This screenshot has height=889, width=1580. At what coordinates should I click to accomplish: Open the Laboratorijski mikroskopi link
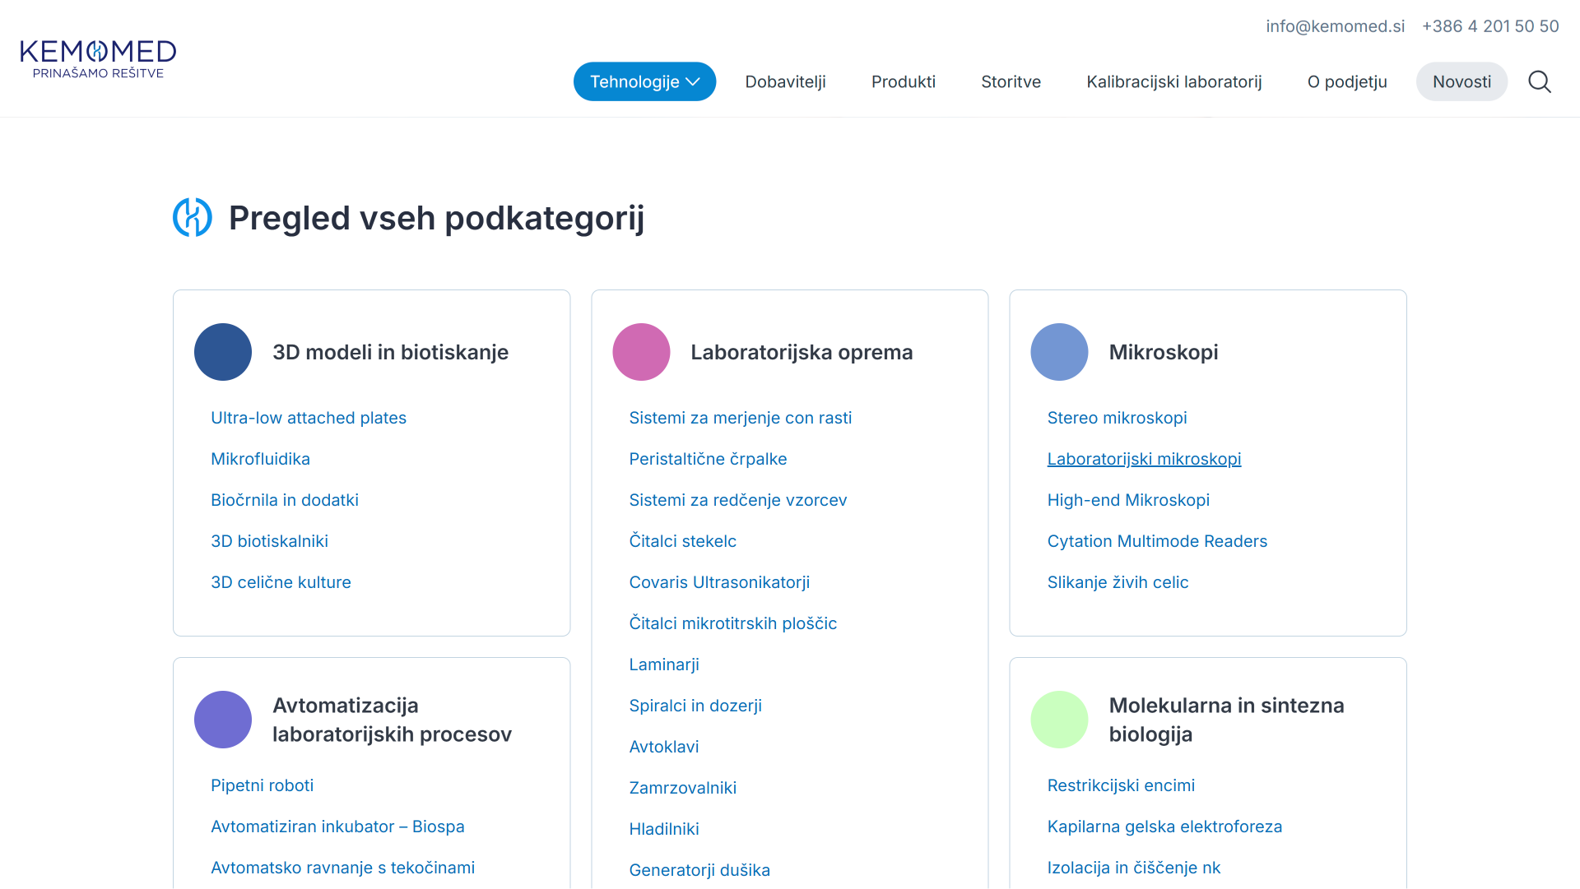pos(1144,459)
